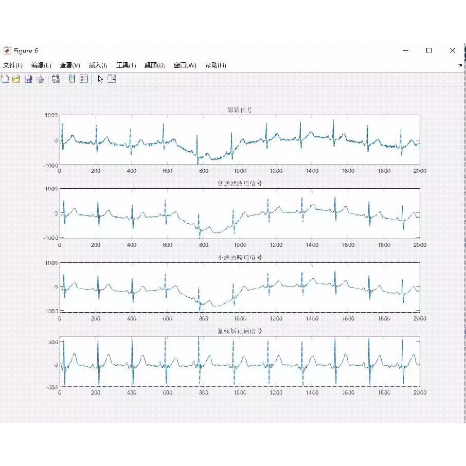
Task: Click the Open File folder icon
Action: click(16, 79)
